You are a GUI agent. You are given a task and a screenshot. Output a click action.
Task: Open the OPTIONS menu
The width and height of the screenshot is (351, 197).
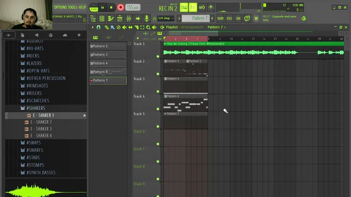coord(60,7)
